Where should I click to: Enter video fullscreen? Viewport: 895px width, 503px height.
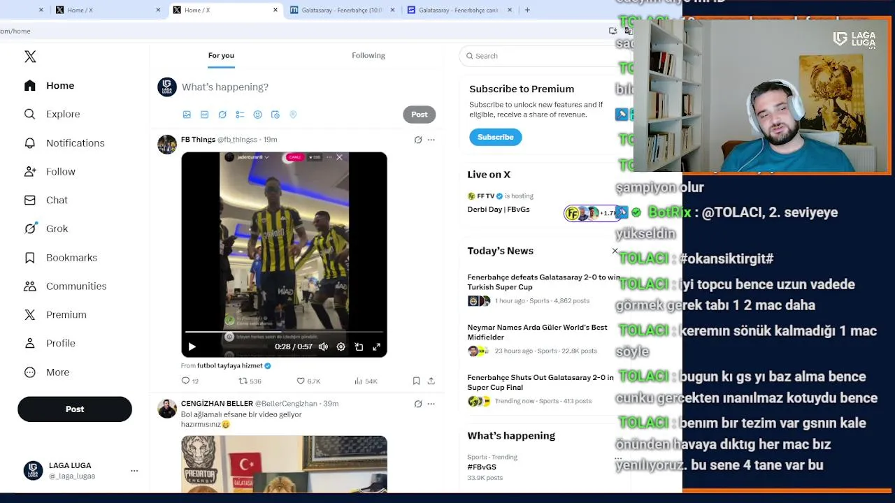coord(376,347)
